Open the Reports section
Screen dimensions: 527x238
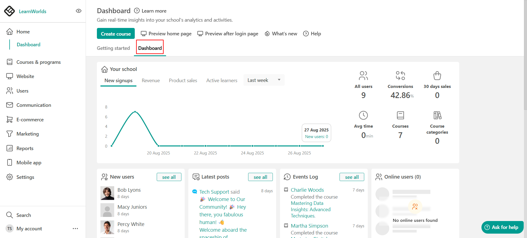[25, 148]
